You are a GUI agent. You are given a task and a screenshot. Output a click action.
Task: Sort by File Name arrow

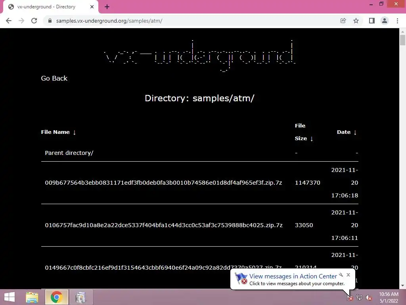point(74,132)
